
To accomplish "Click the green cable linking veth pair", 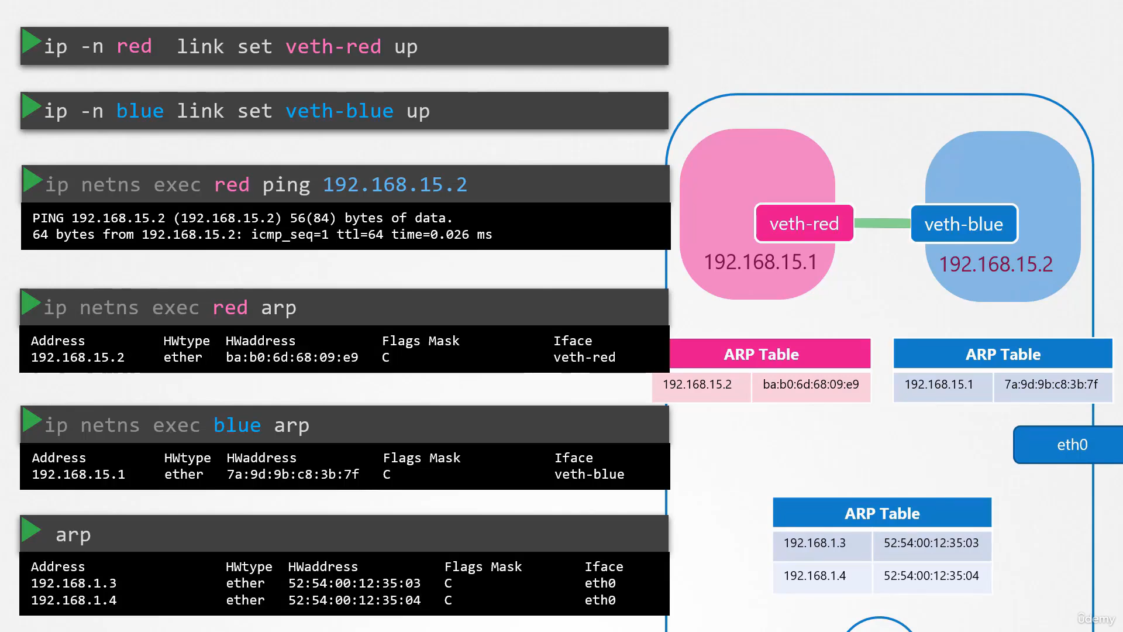I will (882, 223).
